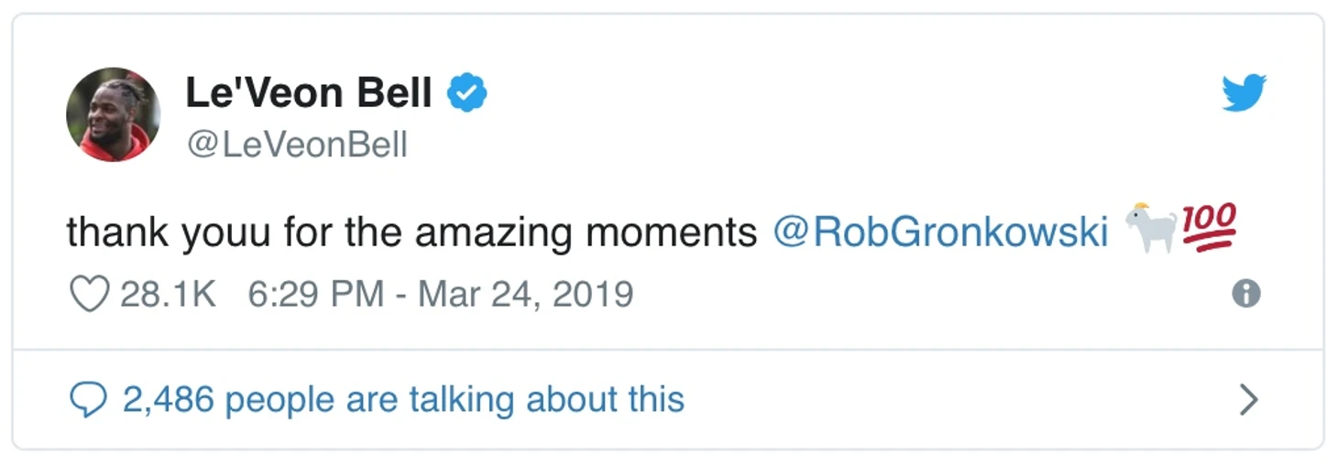Click the Le'Veon Bell display name
The width and height of the screenshot is (1338, 465).
pos(308,93)
